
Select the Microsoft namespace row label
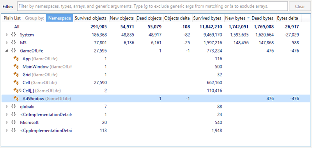[x=29, y=122]
